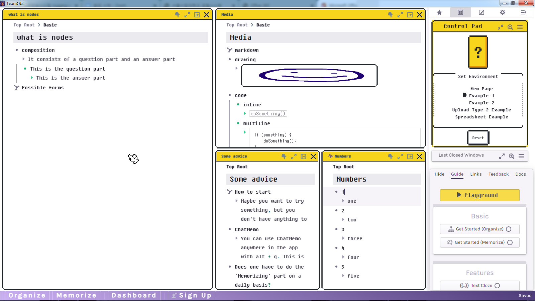
Task: Expand 'It consists of a question part' answer
Action: [x=23, y=59]
